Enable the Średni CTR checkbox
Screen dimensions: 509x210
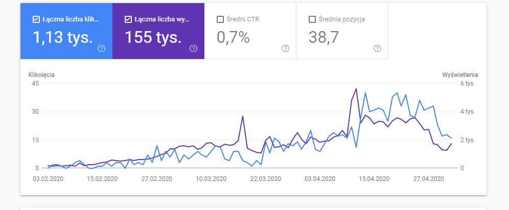tap(220, 19)
